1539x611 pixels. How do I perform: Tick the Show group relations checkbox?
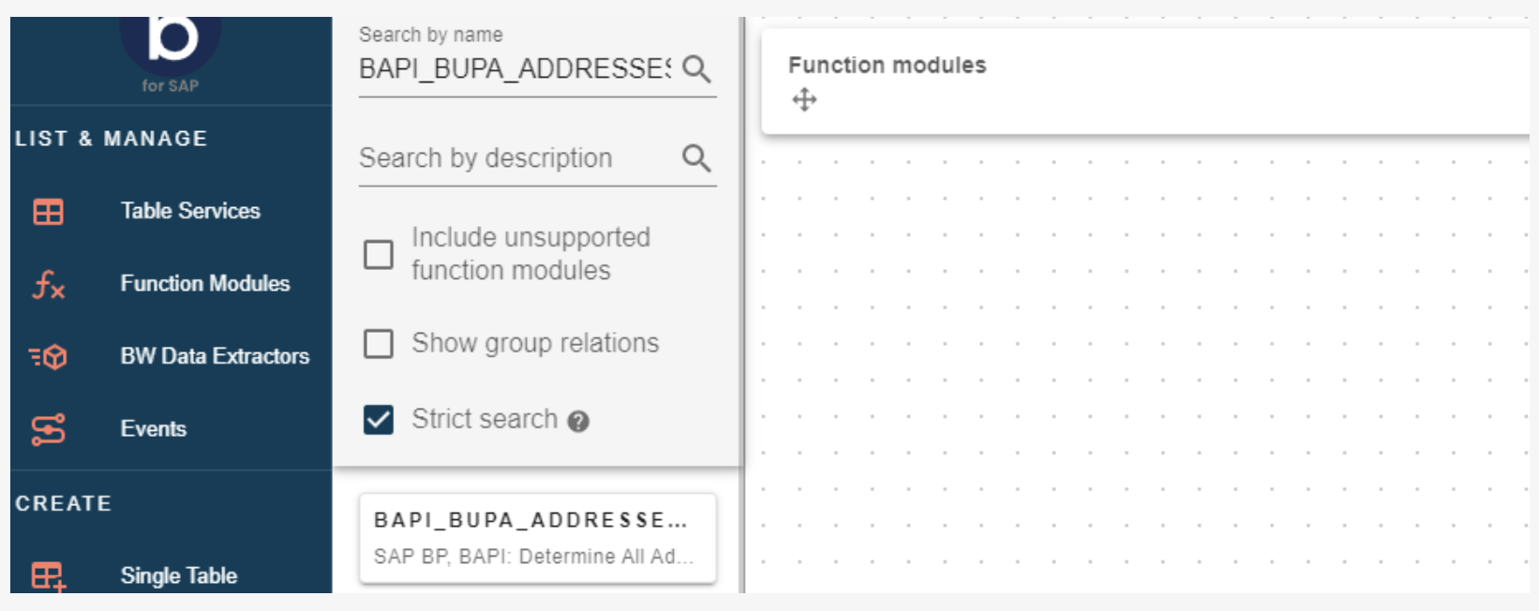(379, 344)
